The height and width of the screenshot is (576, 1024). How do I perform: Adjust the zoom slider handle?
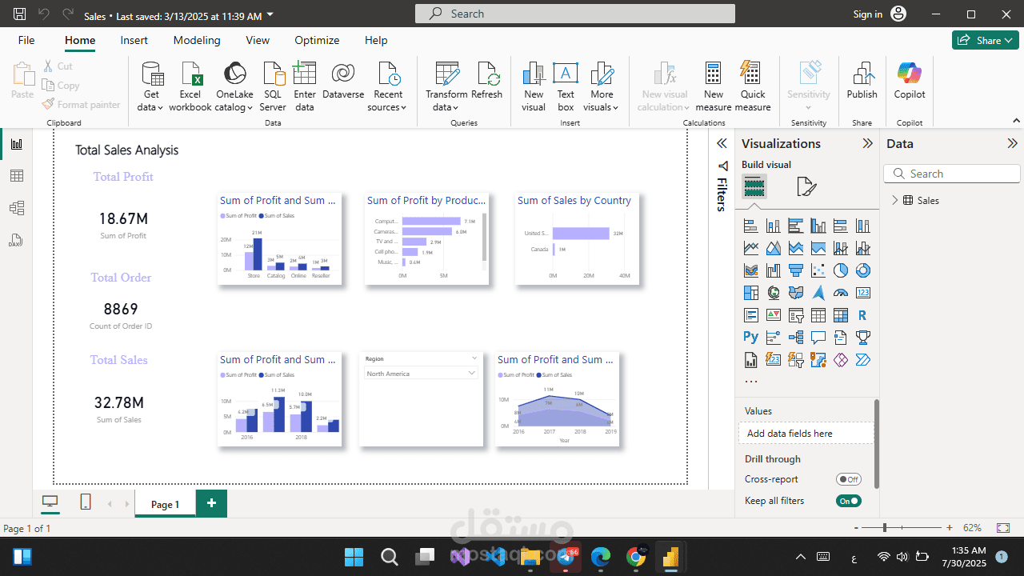point(885,528)
